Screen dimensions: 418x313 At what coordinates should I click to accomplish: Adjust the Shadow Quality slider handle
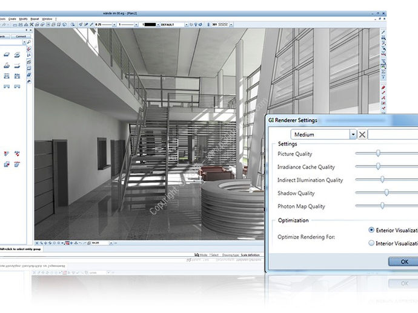tap(386, 193)
